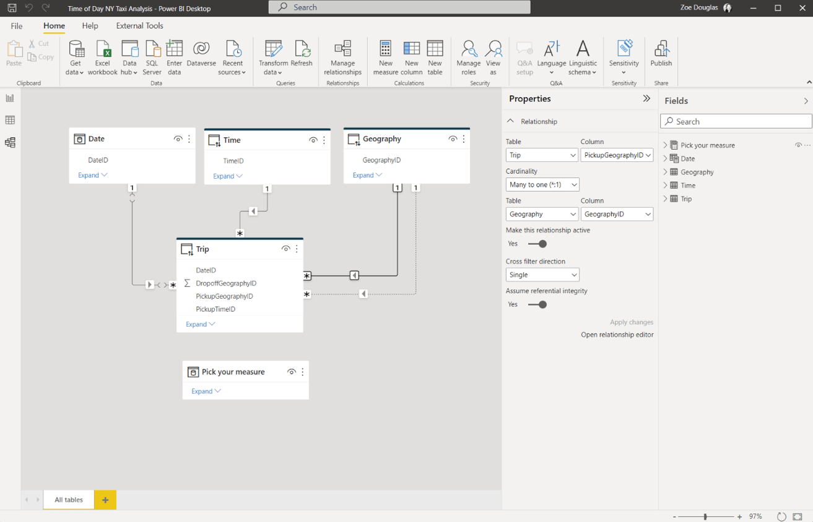Toggle visibility of the Trip table
Screen dimensions: 813x522
point(285,249)
